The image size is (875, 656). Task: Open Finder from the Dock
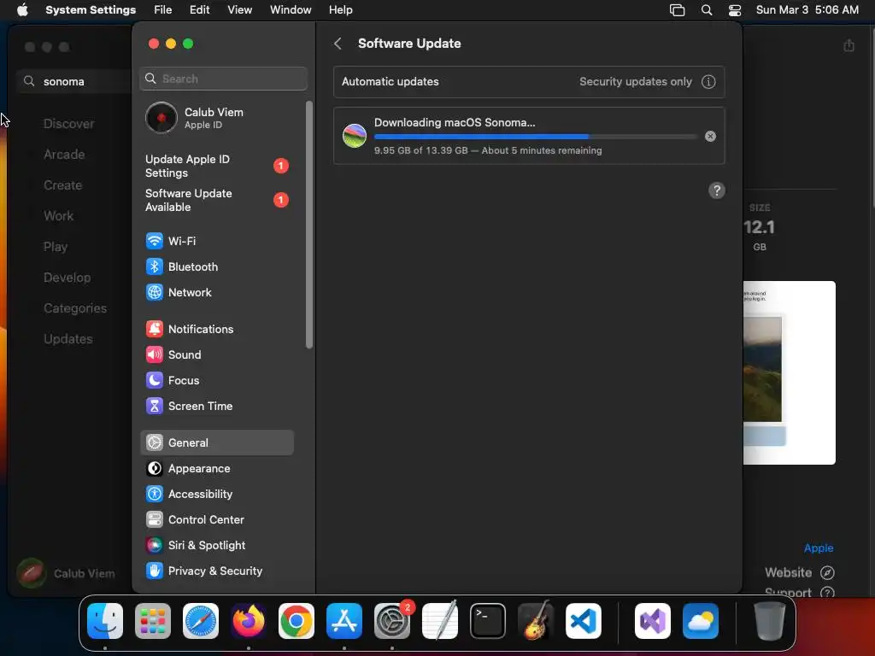[105, 621]
